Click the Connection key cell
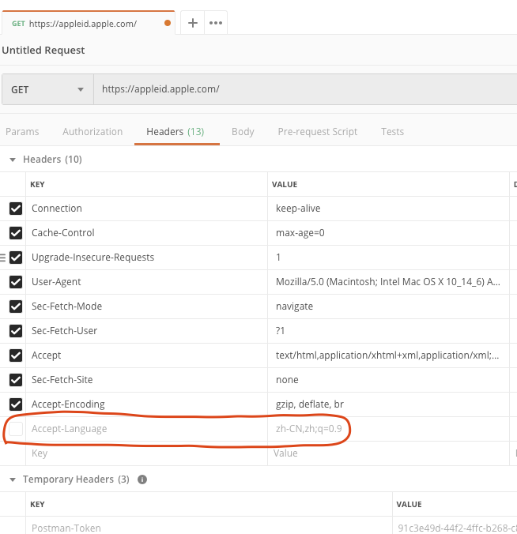517x534 pixels. coord(146,209)
